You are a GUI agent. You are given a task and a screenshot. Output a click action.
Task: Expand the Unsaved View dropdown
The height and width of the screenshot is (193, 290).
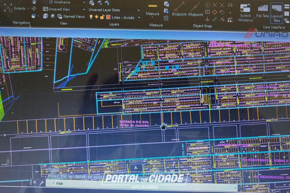tap(83, 9)
